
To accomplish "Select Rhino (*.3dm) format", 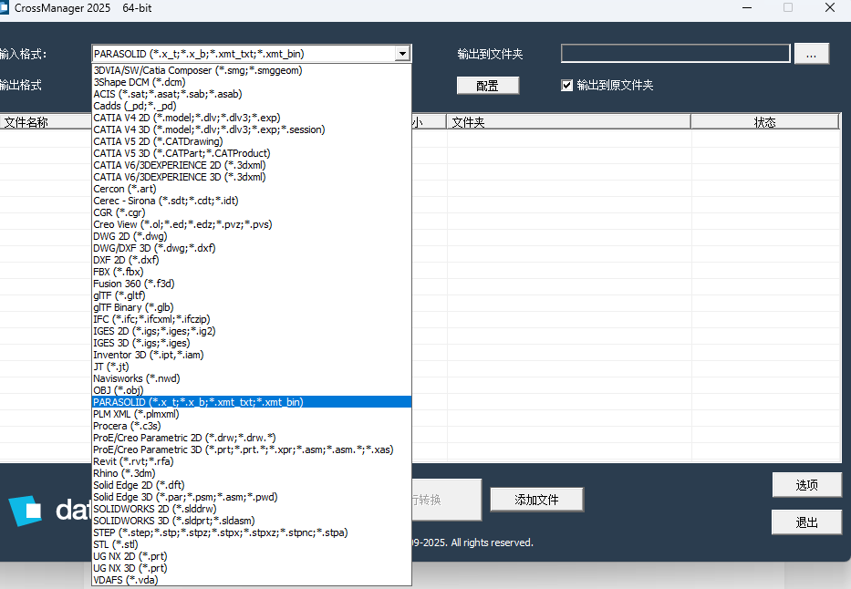I will coord(252,473).
